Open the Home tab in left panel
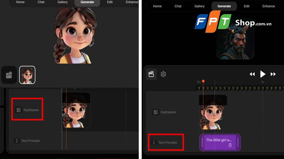 click(20, 2)
